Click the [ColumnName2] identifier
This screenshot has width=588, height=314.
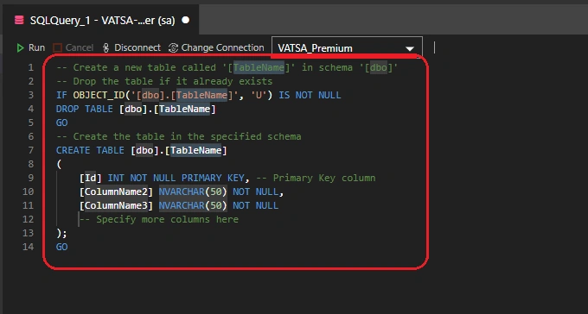[x=116, y=192]
